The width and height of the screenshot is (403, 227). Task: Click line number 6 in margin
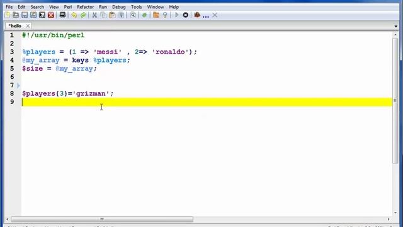[12, 77]
